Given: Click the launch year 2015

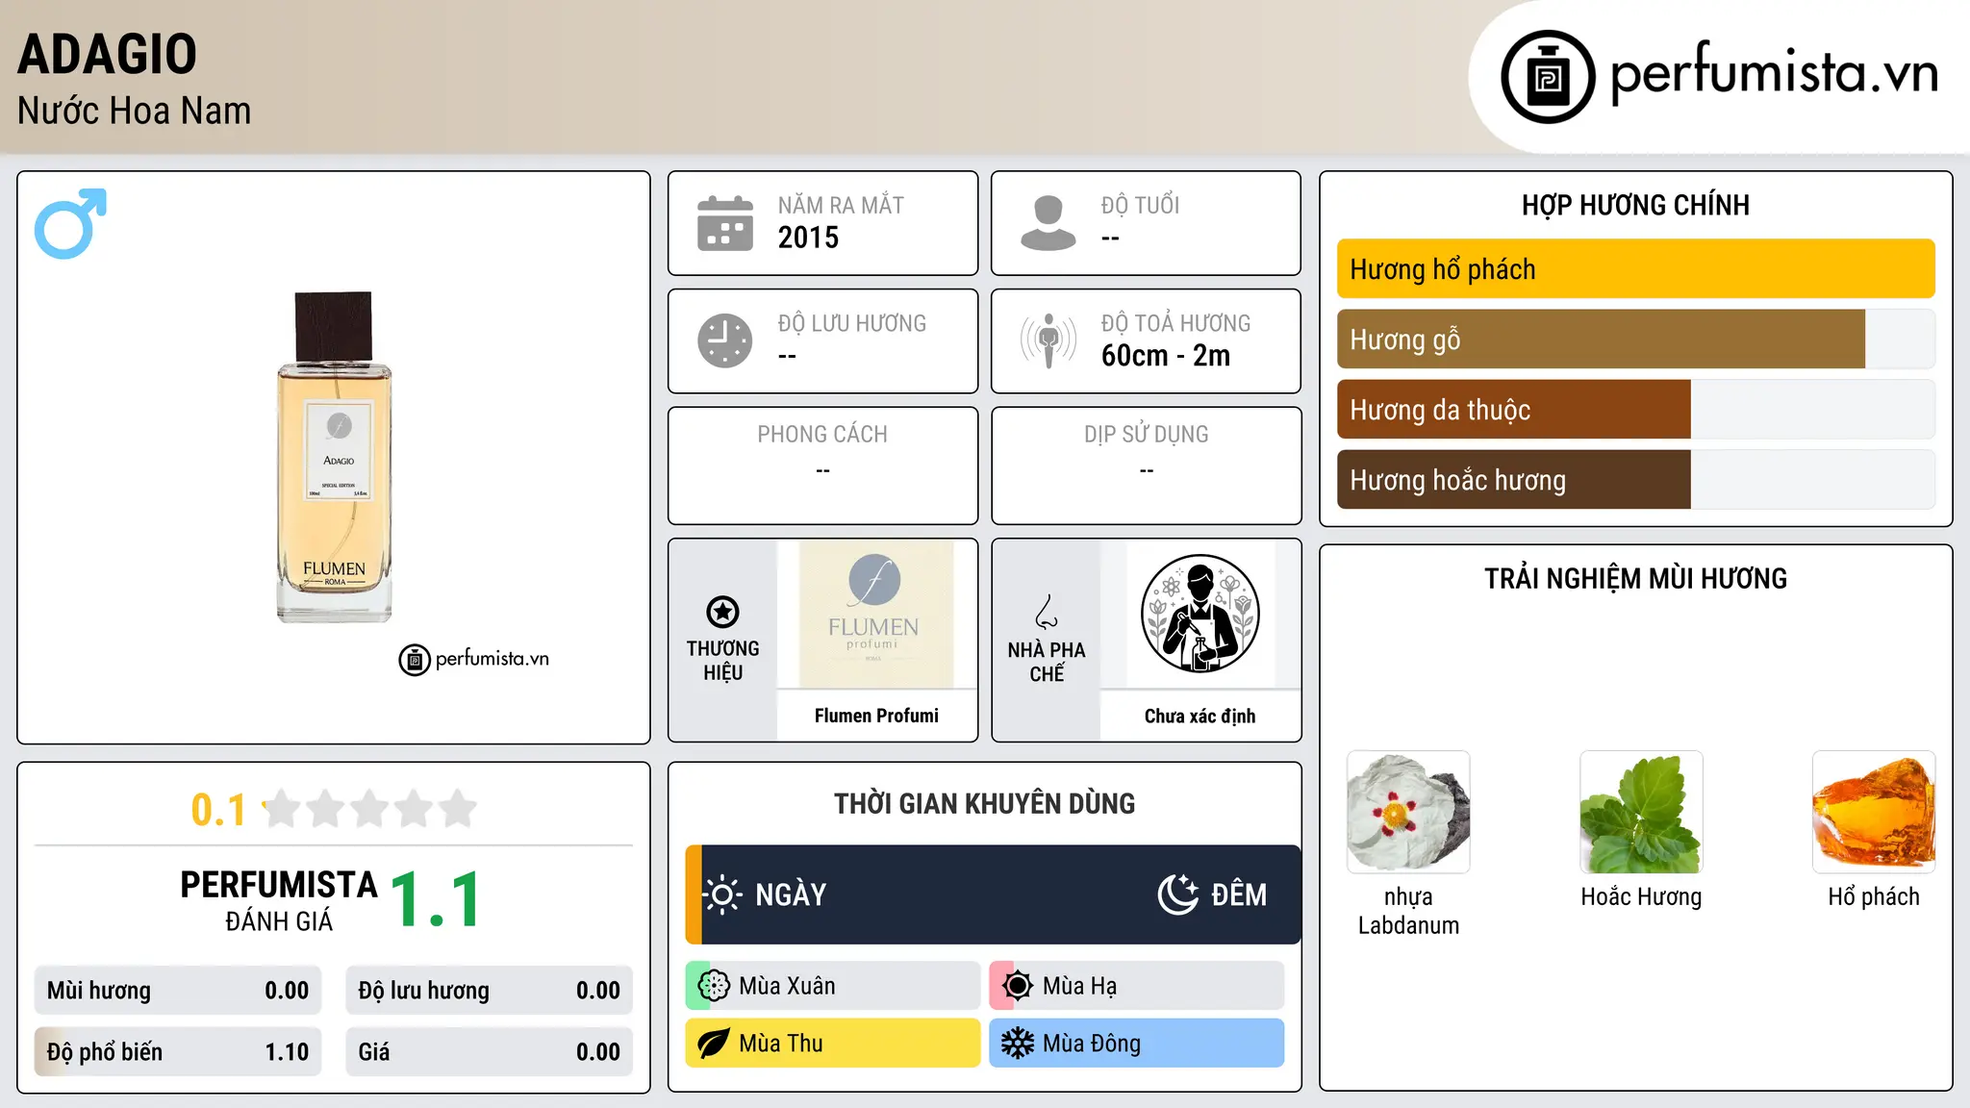Looking at the screenshot, I should click(x=808, y=238).
